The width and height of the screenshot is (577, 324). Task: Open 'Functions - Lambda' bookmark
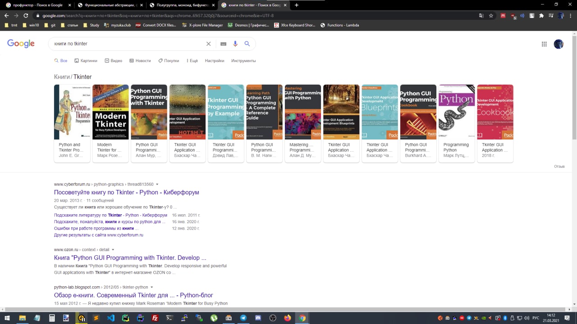pyautogui.click(x=339, y=25)
